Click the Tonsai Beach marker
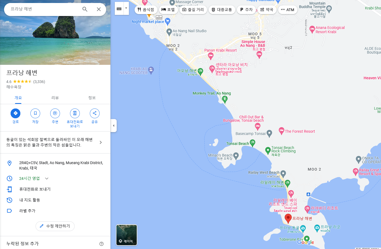 click(252, 143)
